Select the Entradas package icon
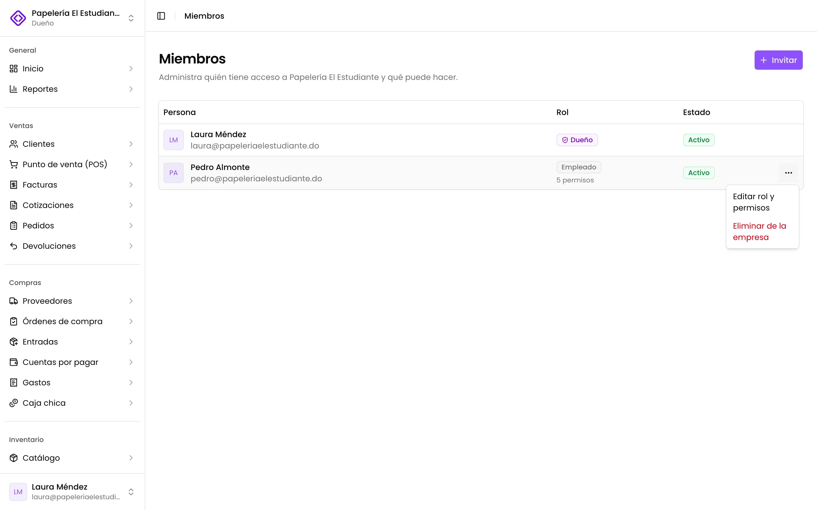This screenshot has height=510, width=817. pyautogui.click(x=14, y=342)
